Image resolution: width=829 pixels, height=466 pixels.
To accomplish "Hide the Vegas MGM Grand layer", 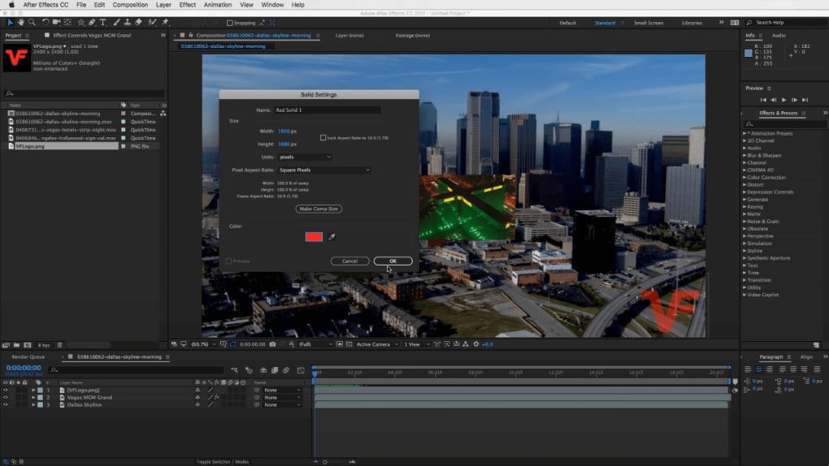I will pyautogui.click(x=5, y=398).
